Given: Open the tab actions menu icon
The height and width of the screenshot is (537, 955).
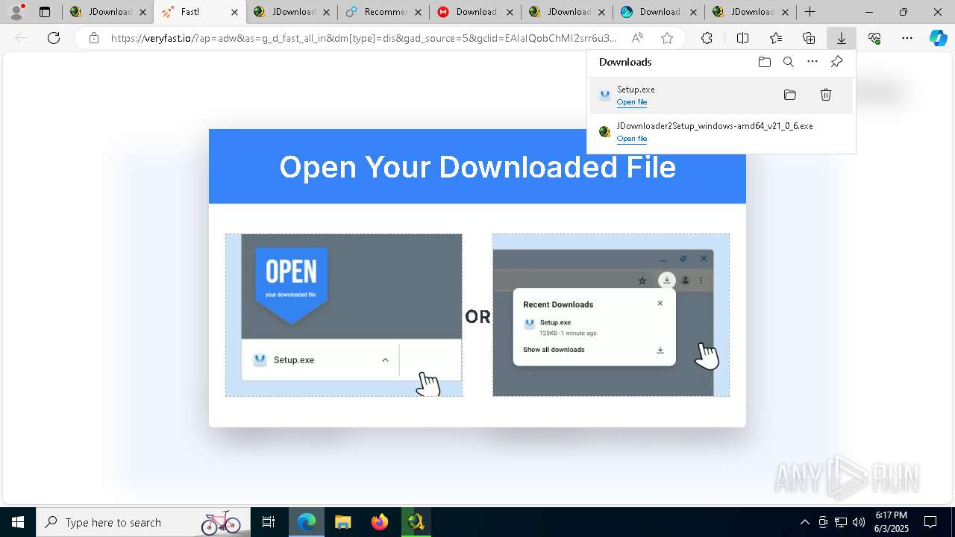Looking at the screenshot, I should (x=45, y=12).
